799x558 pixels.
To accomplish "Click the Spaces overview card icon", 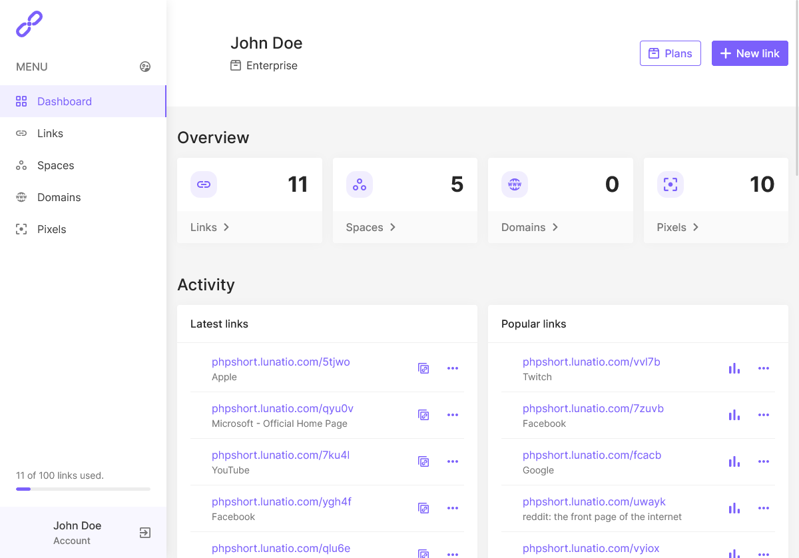I will (360, 184).
